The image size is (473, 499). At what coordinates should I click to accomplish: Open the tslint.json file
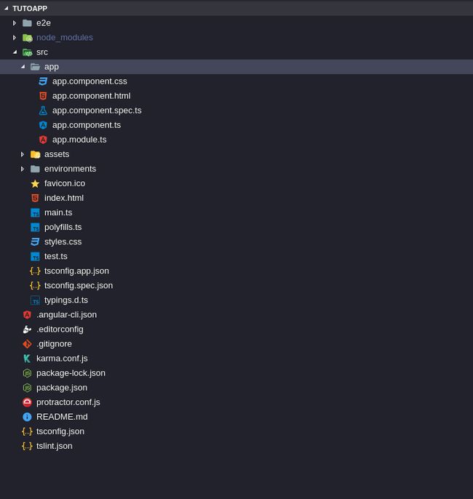54,446
